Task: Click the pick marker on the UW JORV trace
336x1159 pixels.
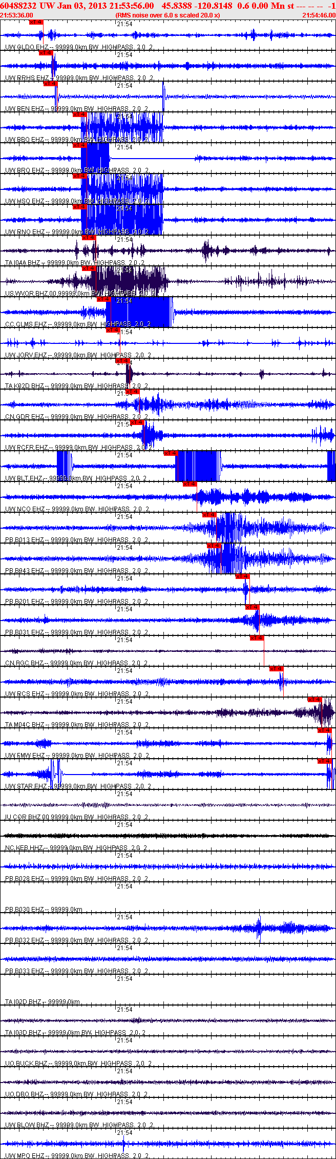Action: [x=113, y=330]
